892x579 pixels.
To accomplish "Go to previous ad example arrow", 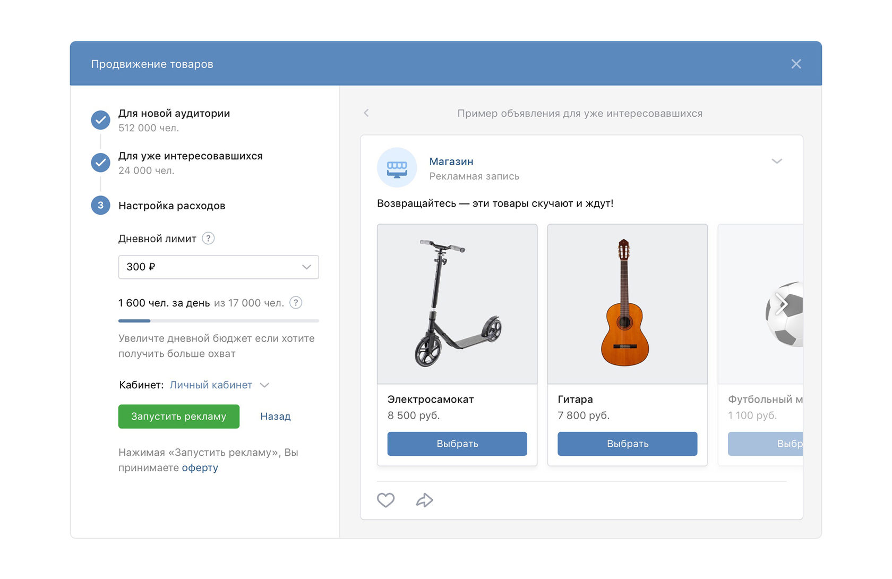I will (366, 113).
